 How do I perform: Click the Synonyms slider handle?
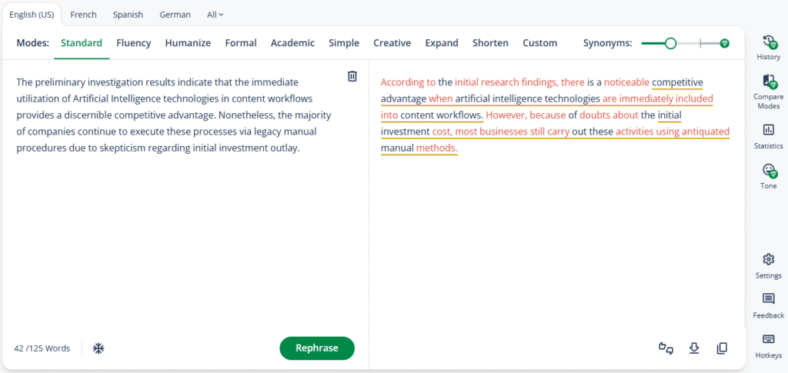[670, 43]
